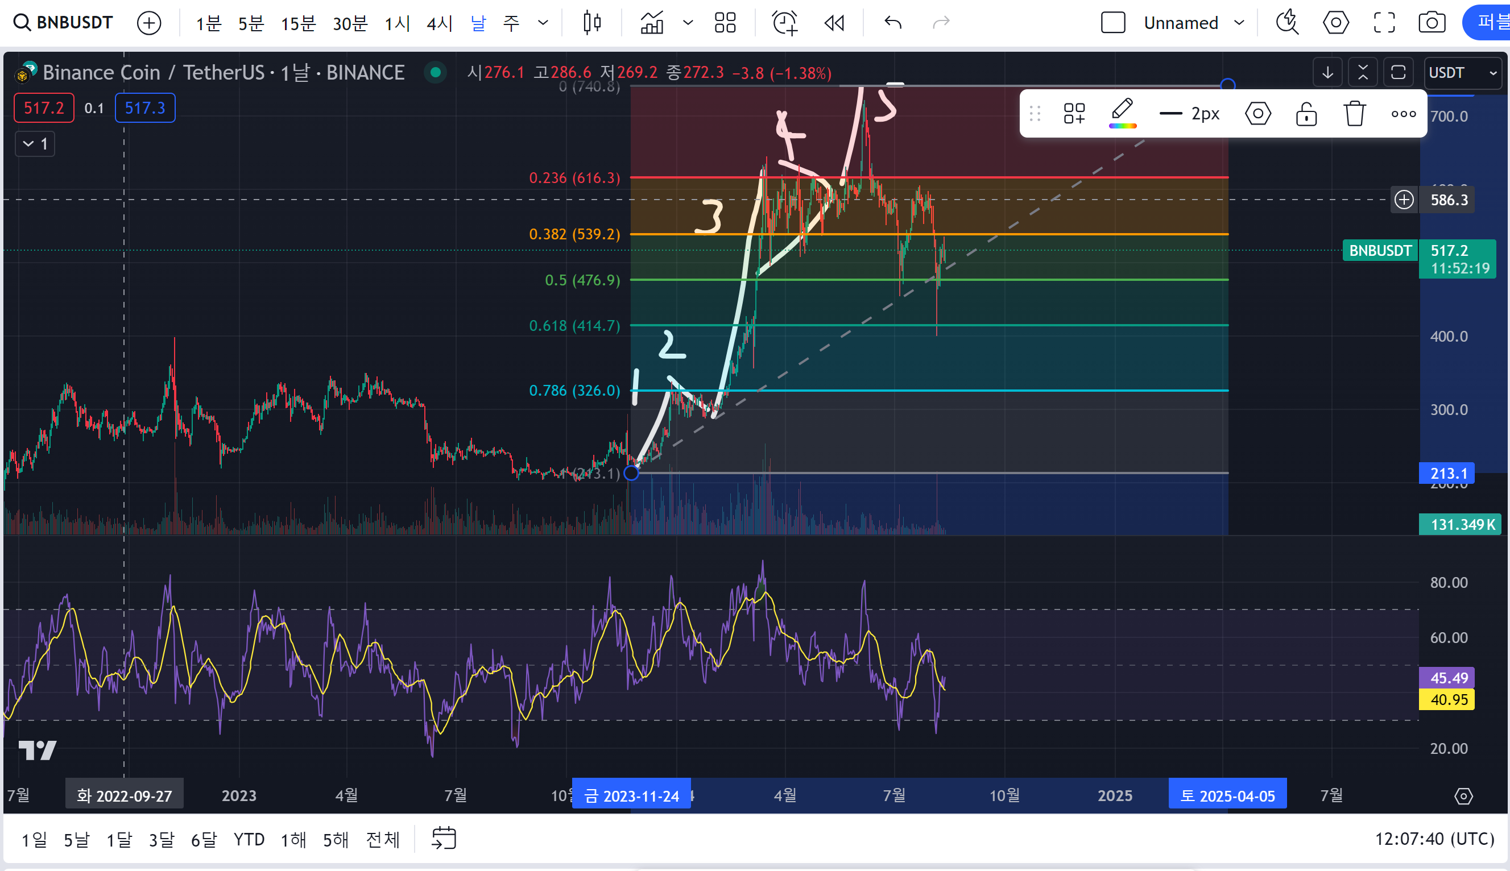Open more options three dots

pyautogui.click(x=1404, y=114)
